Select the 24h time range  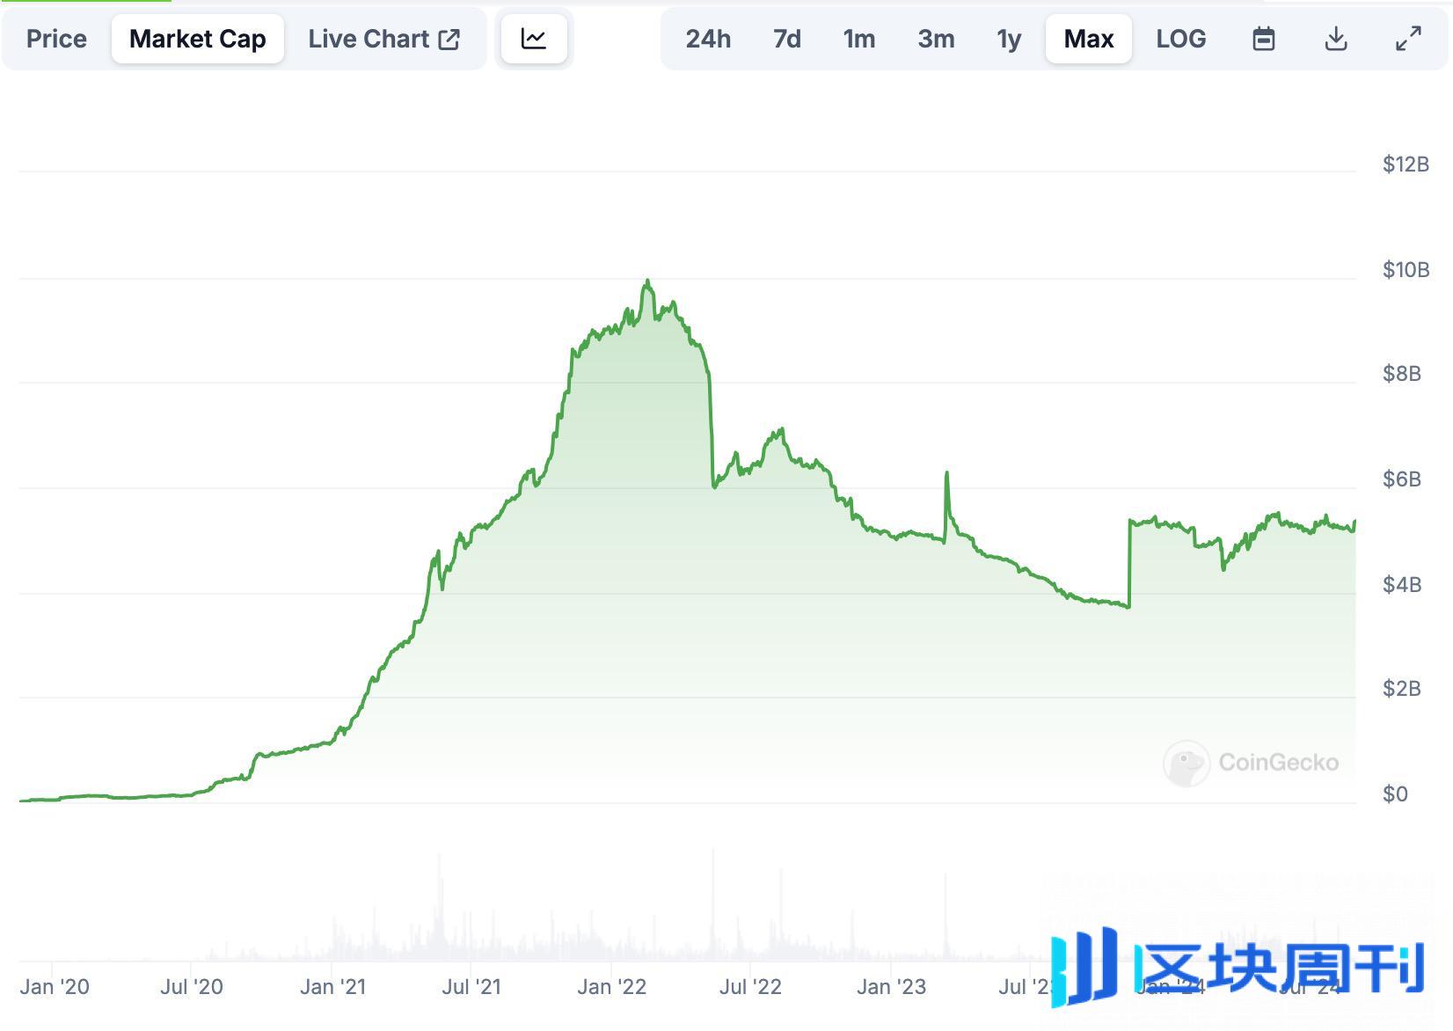708,39
